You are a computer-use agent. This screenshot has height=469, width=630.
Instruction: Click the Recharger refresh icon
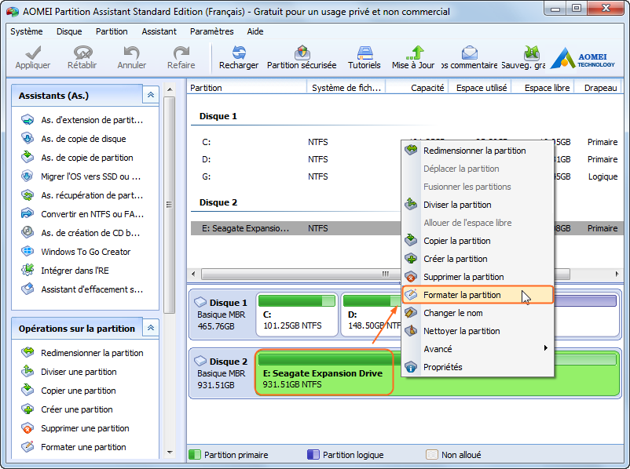pos(239,53)
